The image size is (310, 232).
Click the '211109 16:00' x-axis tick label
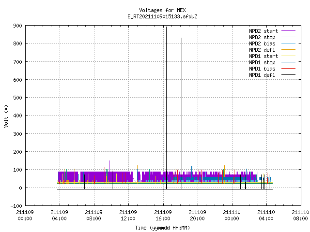click(x=163, y=216)
